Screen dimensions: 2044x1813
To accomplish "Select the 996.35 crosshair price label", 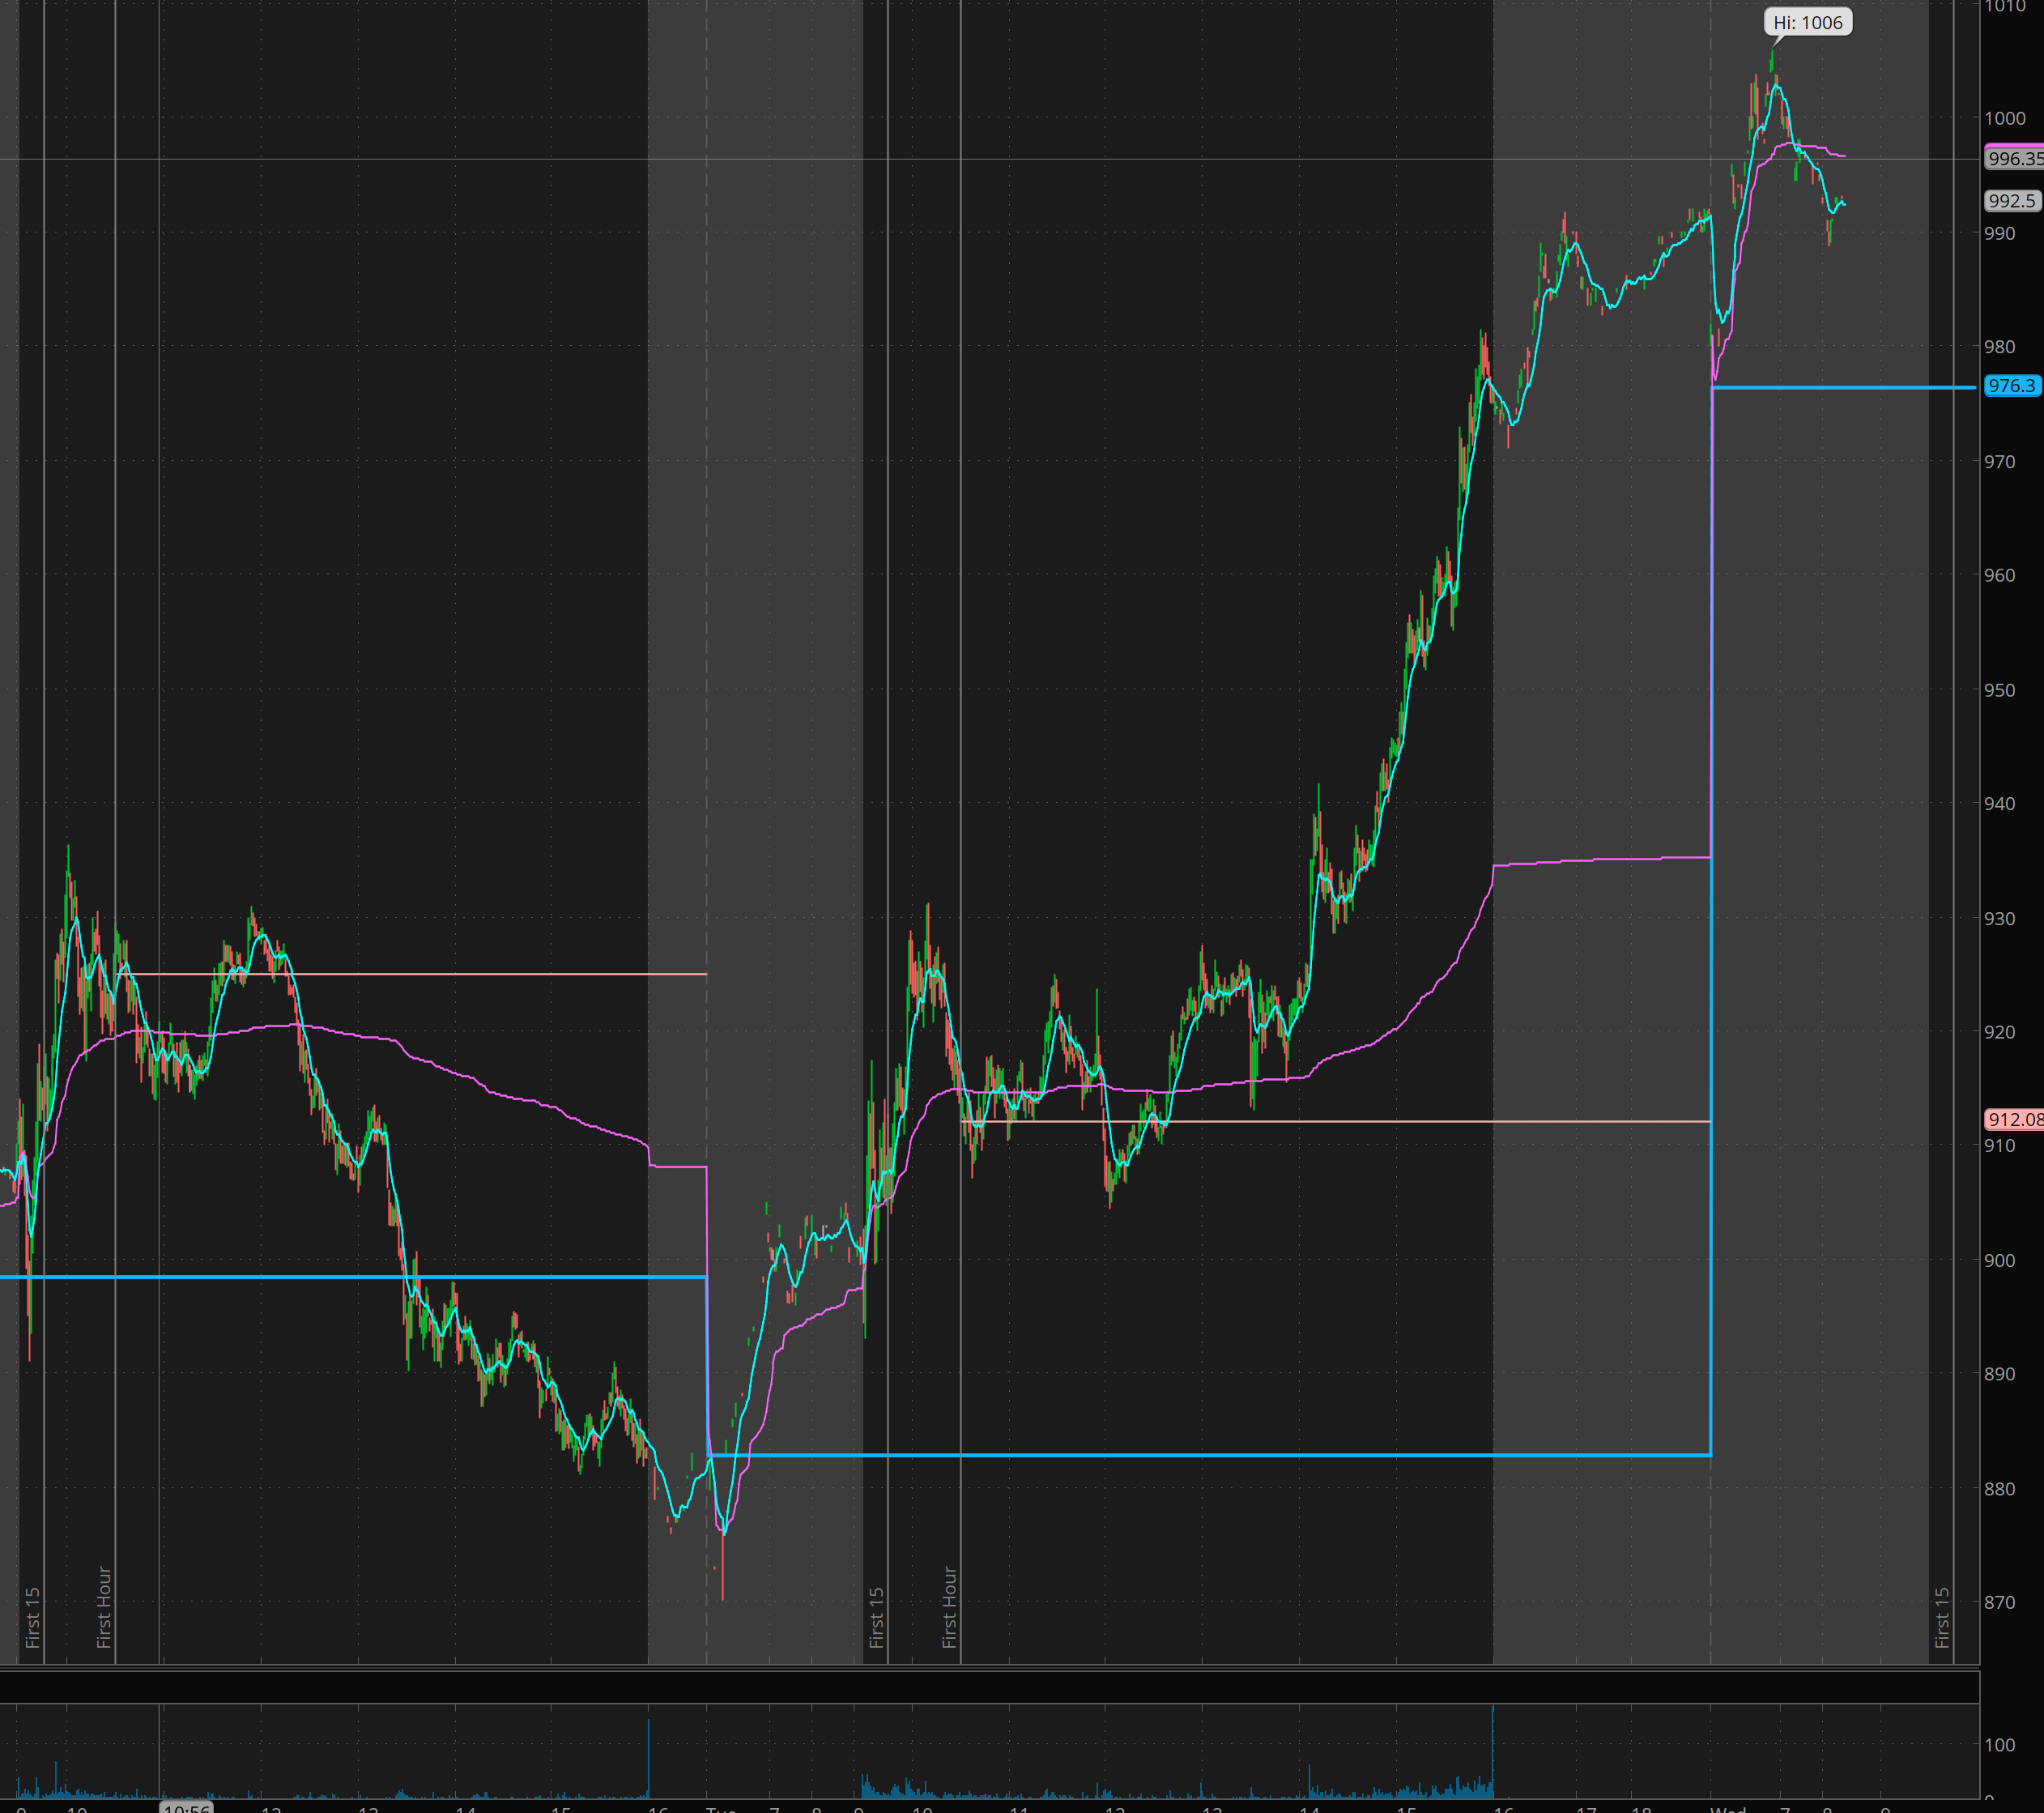I will tap(2014, 159).
